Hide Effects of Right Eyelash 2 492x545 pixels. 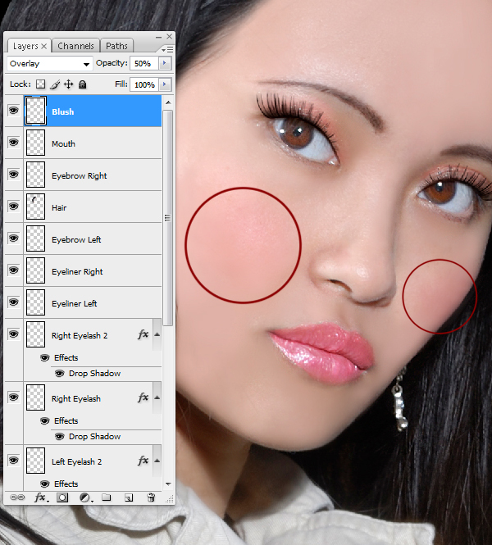point(45,357)
